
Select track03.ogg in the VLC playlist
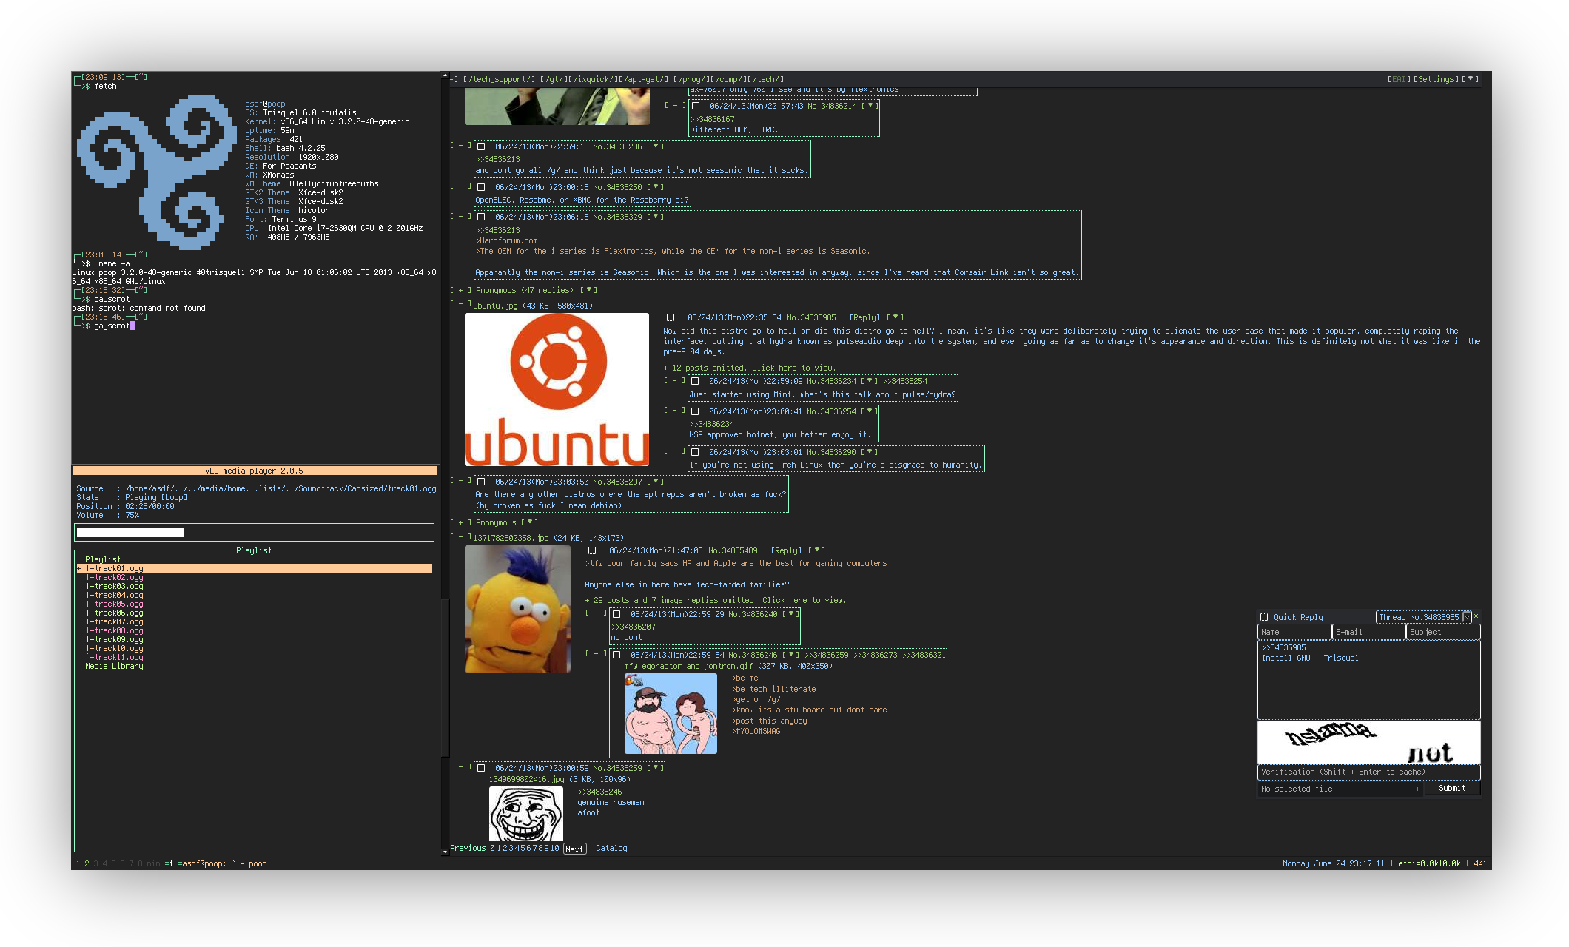[x=115, y=586]
